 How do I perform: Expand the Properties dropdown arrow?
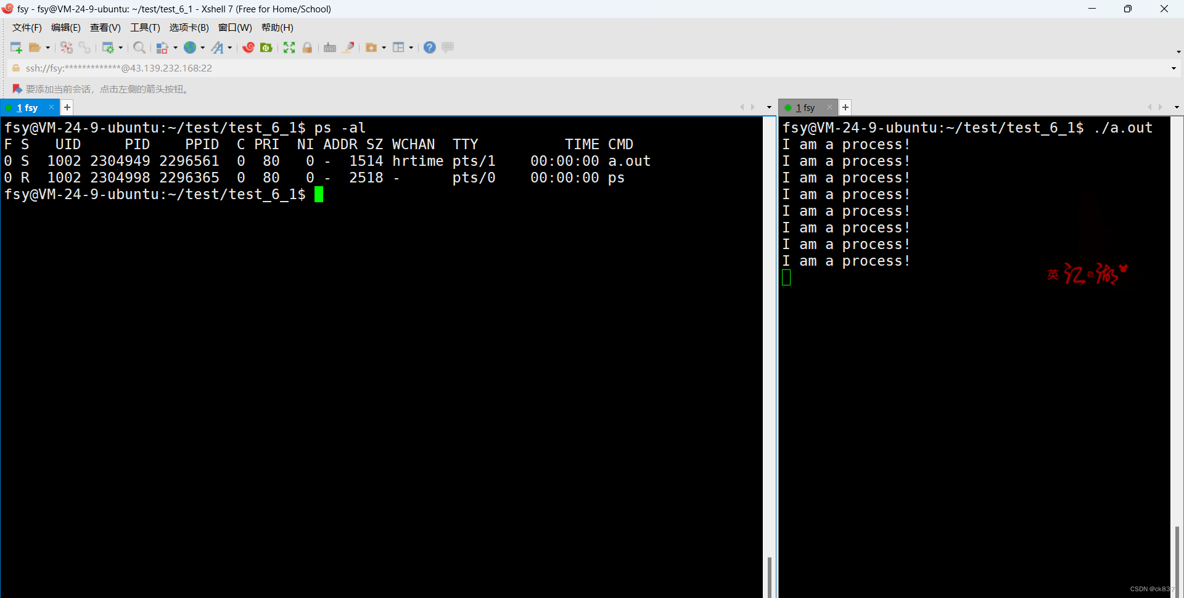tap(120, 47)
